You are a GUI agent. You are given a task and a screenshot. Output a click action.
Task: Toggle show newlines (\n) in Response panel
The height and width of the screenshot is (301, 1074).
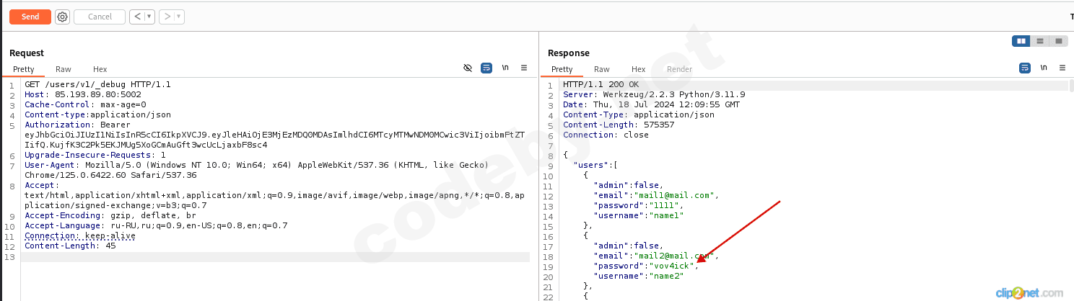pos(1044,68)
